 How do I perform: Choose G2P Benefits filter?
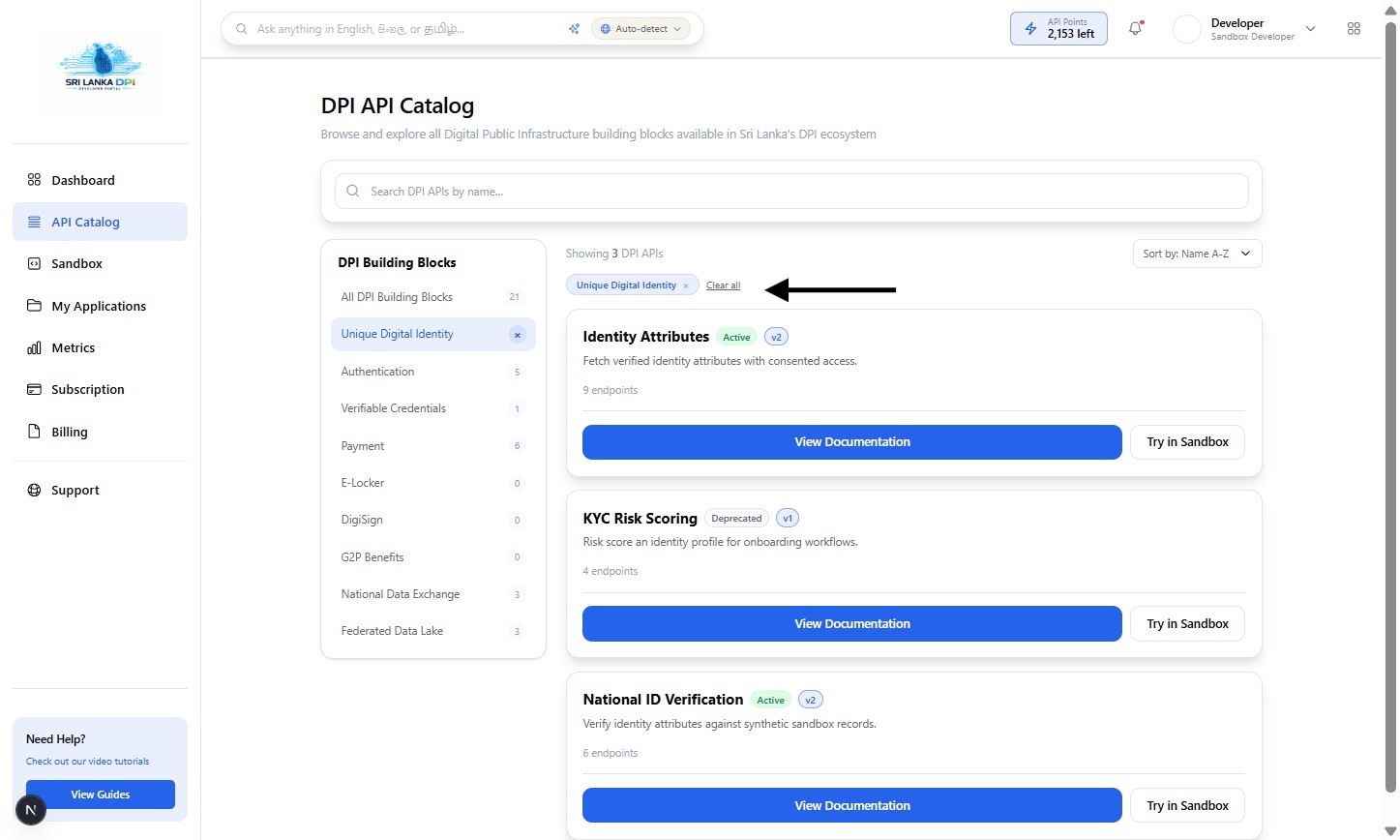[x=432, y=557]
